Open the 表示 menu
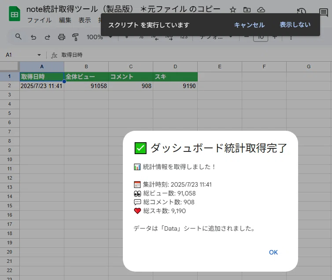Screen dimensions: 332x280 tap(85, 20)
